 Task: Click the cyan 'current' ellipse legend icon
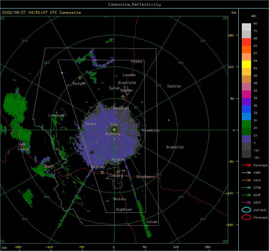point(246,210)
